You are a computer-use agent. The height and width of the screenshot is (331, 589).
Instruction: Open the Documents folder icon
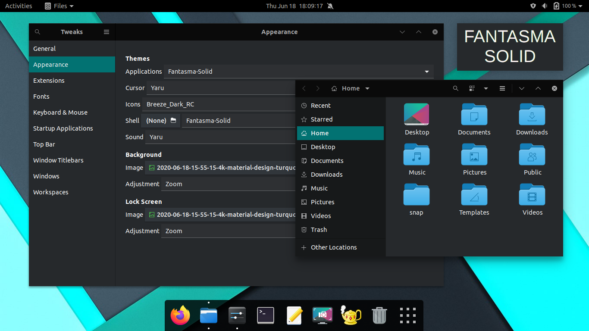point(474,115)
